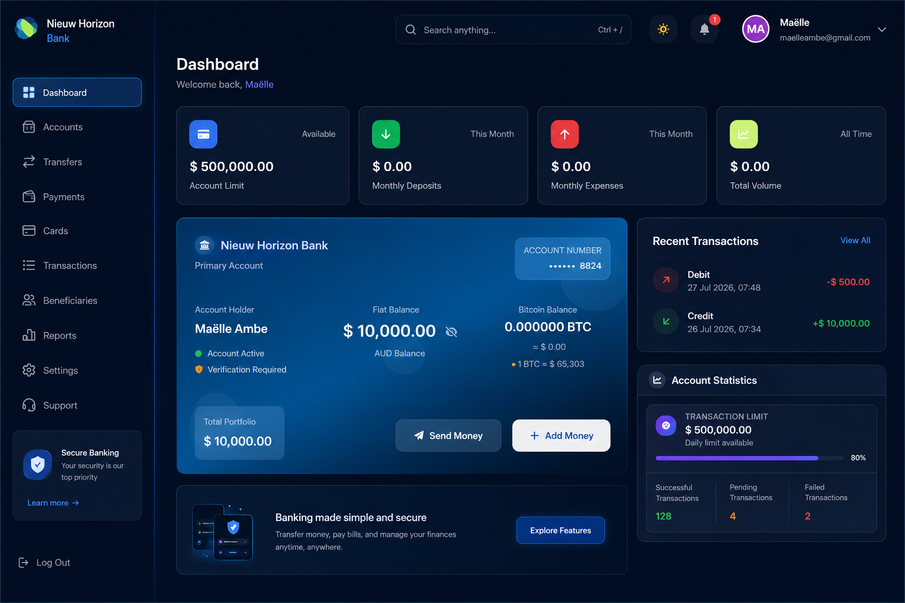This screenshot has height=603, width=905.
Task: Hide the fiat balance with eye icon
Action: click(x=451, y=332)
